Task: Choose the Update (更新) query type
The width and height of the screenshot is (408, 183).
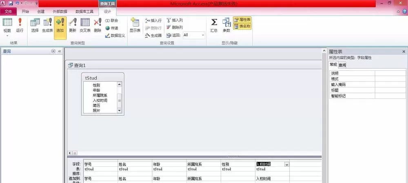Action: click(x=73, y=25)
